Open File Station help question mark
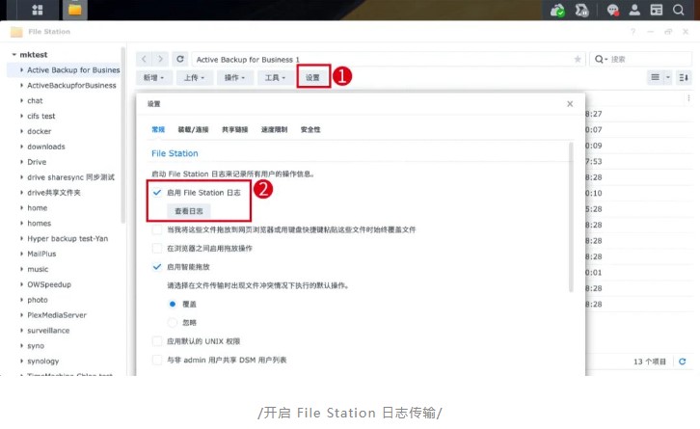Screen dimensions: 700x429 click(633, 32)
